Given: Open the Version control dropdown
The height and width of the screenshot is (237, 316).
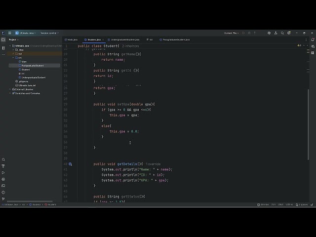Looking at the screenshot, I should coord(49,33).
